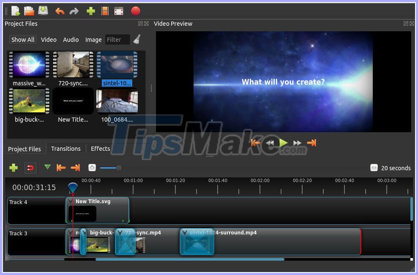The width and height of the screenshot is (418, 275).
Task: Redo the last edit
Action: 75,11
